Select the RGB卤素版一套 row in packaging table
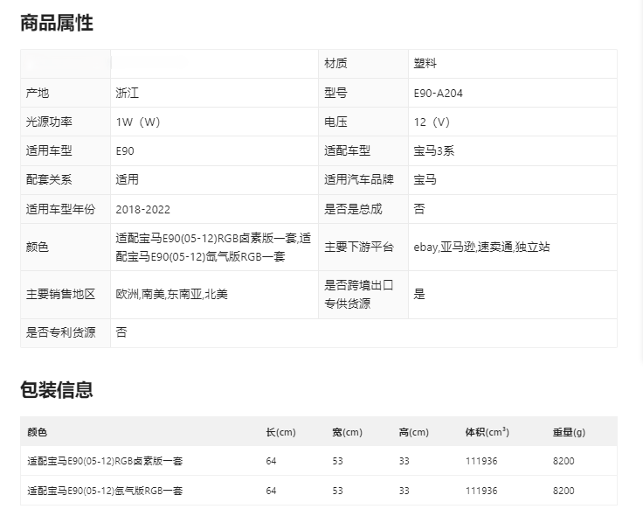 click(x=105, y=461)
